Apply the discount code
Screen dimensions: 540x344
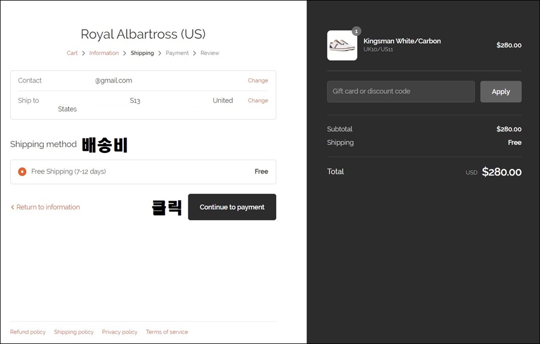501,92
